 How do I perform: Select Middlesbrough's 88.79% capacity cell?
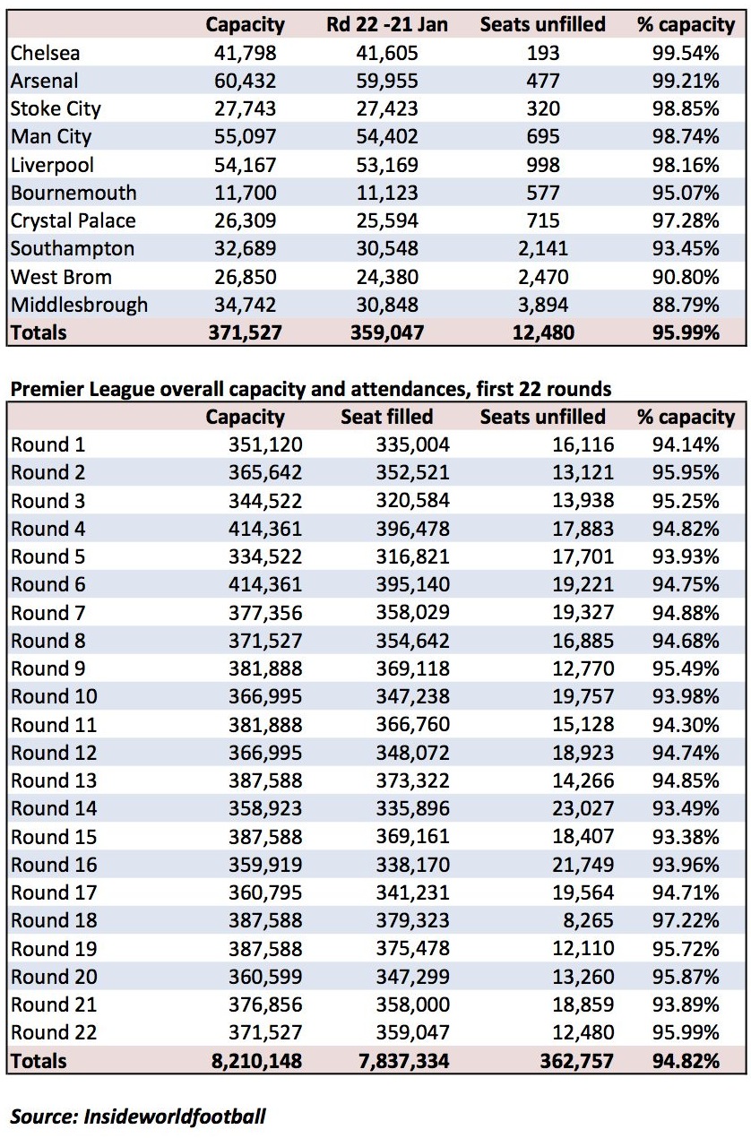(x=686, y=305)
